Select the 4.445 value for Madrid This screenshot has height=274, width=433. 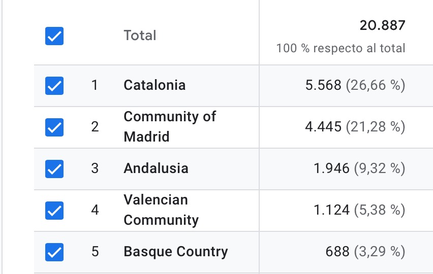(323, 126)
